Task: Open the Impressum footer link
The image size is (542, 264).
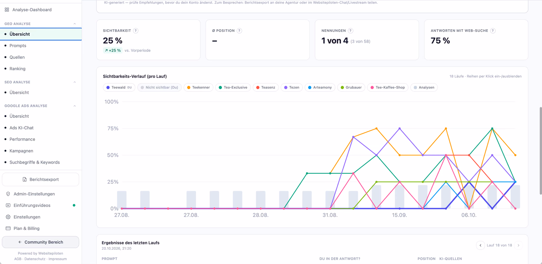Action: point(58,259)
